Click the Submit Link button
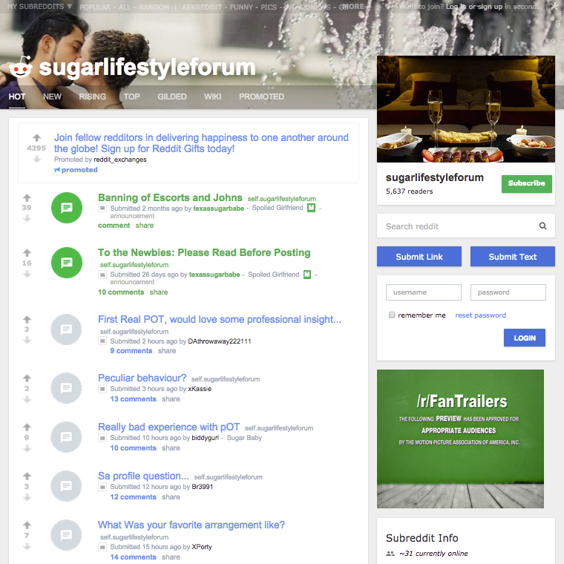 point(419,257)
